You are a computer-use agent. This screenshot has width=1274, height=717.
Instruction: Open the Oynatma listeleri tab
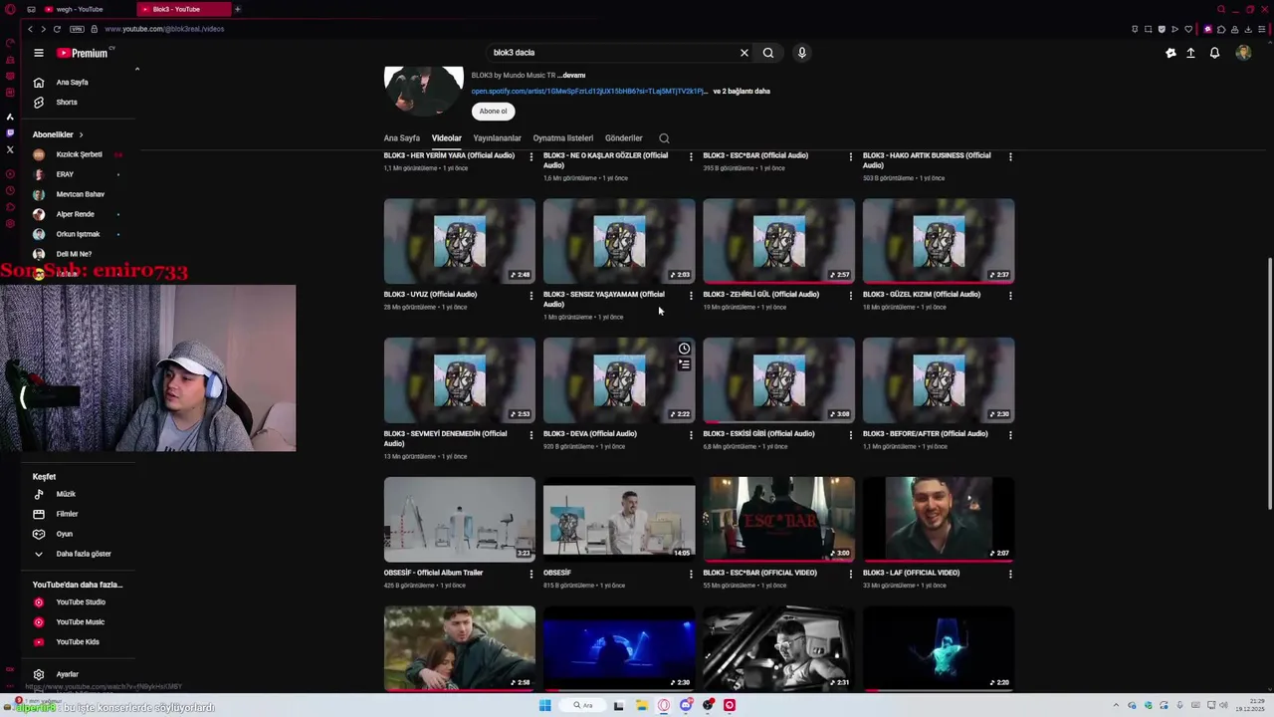(562, 138)
